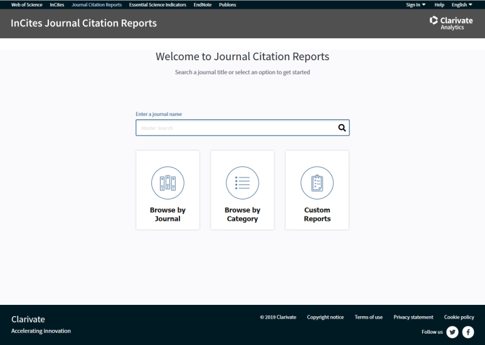Click the Browse by Category card label

pyautogui.click(x=242, y=215)
